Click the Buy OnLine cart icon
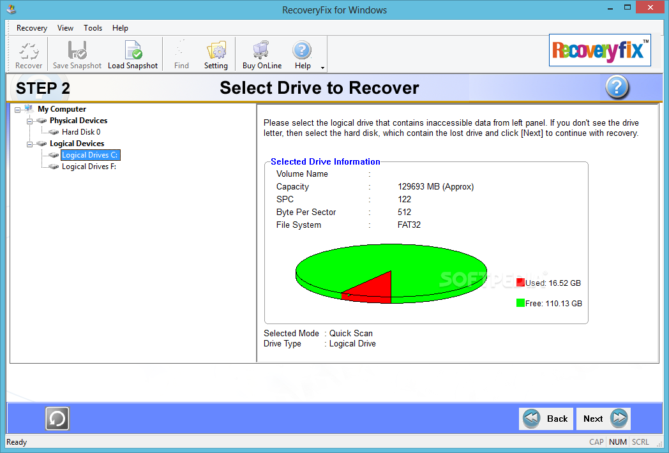 pos(260,50)
